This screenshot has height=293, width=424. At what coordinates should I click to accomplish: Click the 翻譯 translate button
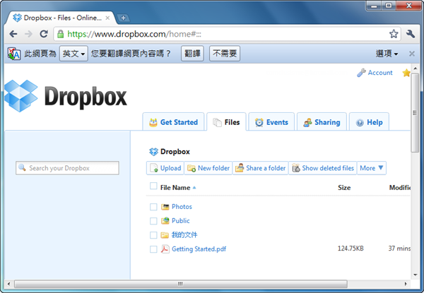click(192, 54)
